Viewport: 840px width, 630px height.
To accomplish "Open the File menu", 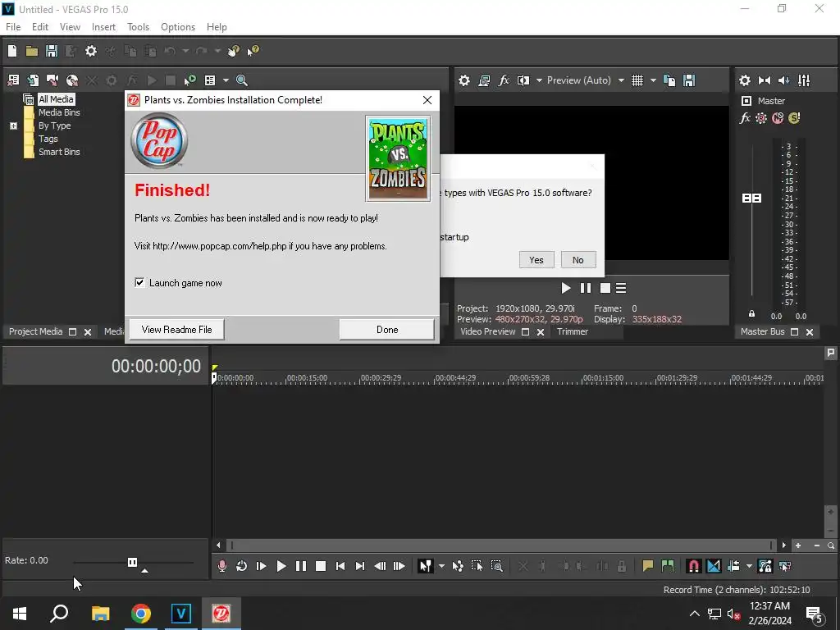I will tap(13, 27).
